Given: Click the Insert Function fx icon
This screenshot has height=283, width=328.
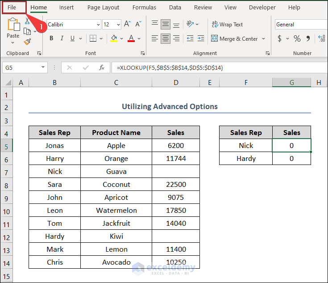Looking at the screenshot, I should tap(102, 68).
